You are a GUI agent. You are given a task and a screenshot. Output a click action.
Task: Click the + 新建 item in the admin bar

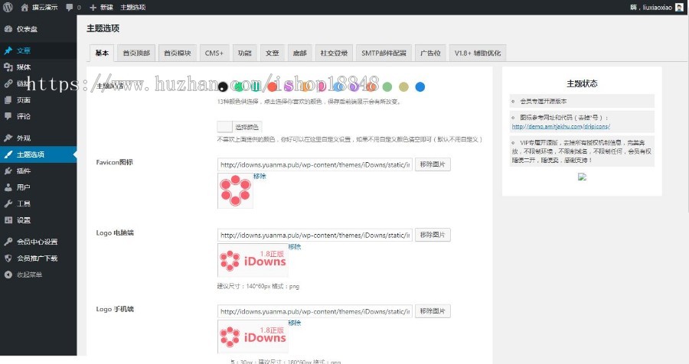point(101,7)
